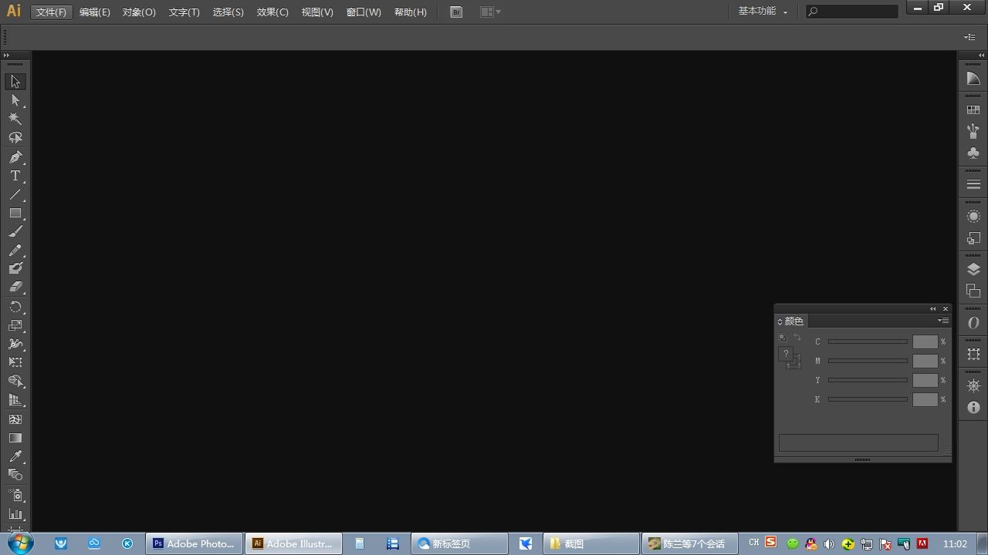Open the italic O panel icon
988x555 pixels.
pyautogui.click(x=973, y=323)
